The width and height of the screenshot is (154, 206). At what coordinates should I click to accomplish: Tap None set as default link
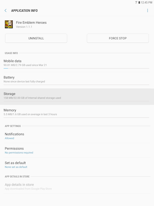pyautogui.click(x=16, y=167)
